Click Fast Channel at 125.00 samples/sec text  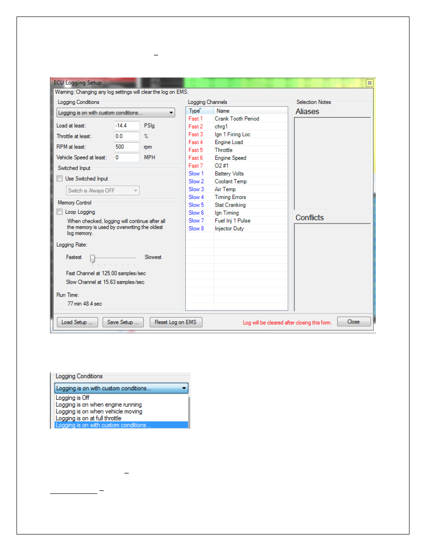point(106,273)
